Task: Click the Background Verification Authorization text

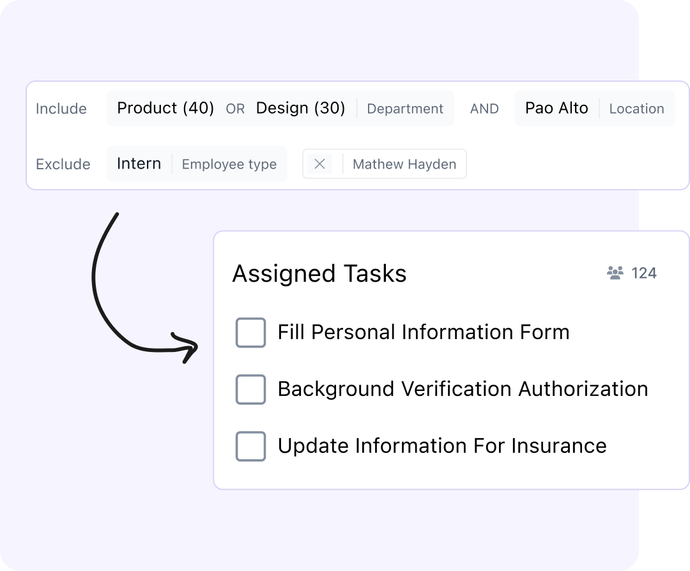Action: pyautogui.click(x=463, y=390)
